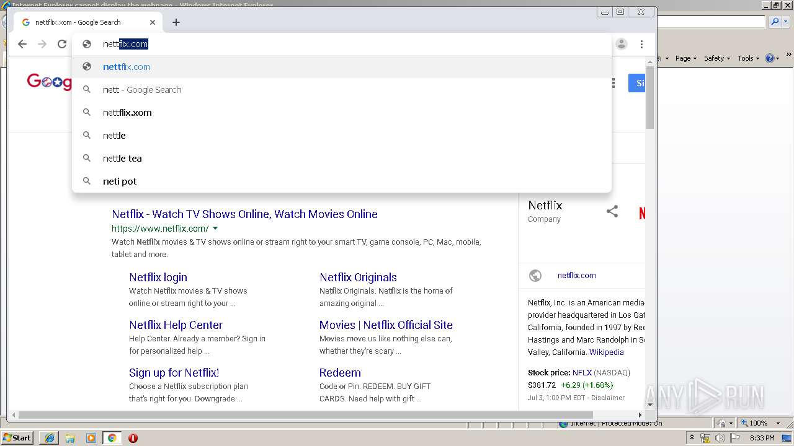Click Internet Explorer's search magnifier button

[x=774, y=22]
